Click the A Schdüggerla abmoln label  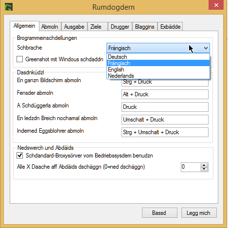pyautogui.click(x=43, y=105)
